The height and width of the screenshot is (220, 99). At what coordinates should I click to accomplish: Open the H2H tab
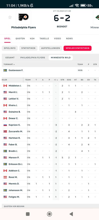(x=32, y=39)
